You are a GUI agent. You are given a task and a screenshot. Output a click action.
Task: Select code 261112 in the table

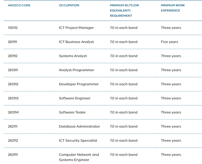coord(13,56)
